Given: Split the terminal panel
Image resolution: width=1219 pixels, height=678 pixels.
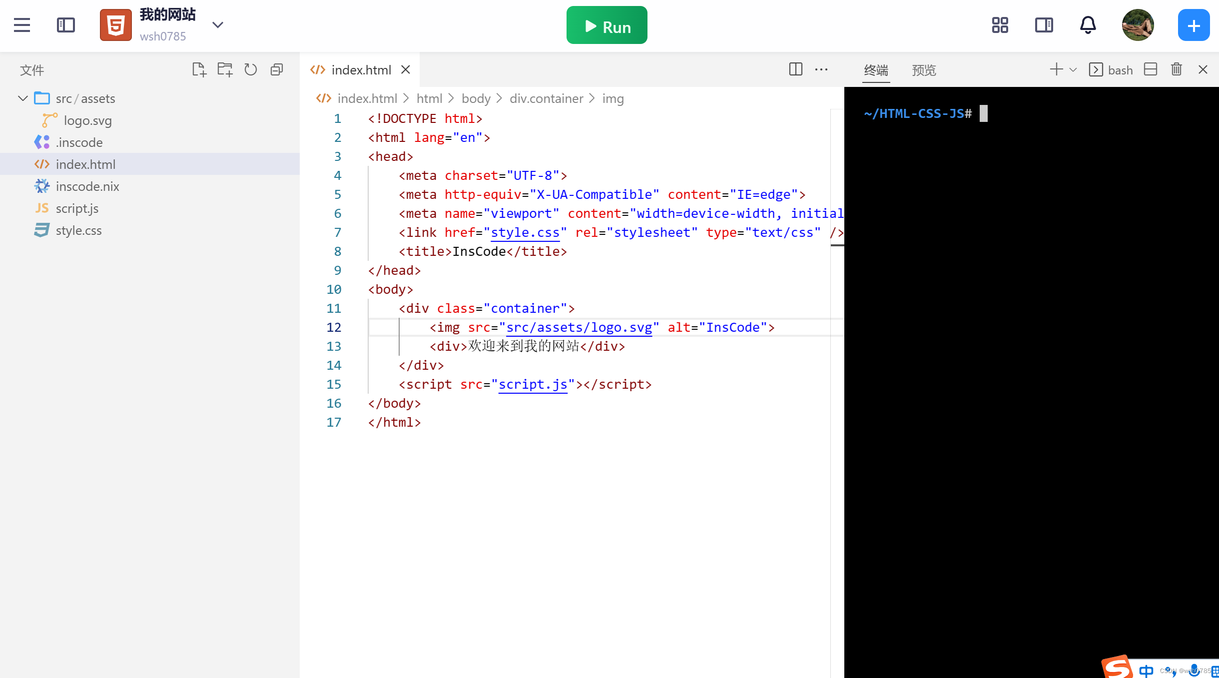Looking at the screenshot, I should pyautogui.click(x=1151, y=69).
